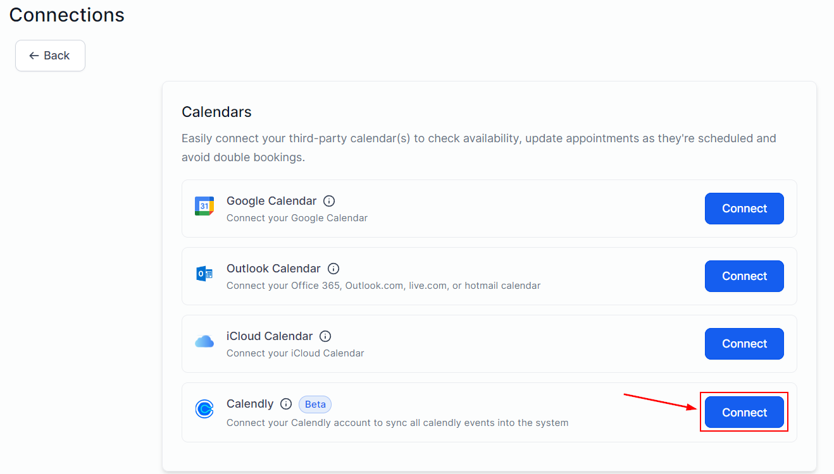Open the Outlook Calendar info tooltip icon
The width and height of the screenshot is (834, 474).
[333, 268]
